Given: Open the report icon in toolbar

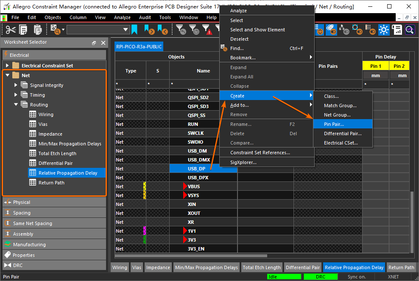Looking at the screenshot, I should point(397,30).
